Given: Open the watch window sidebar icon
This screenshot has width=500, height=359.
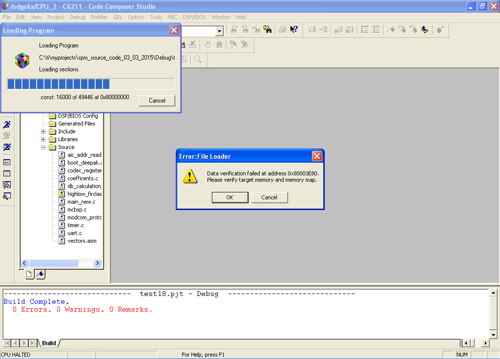Looking at the screenshot, I should (7, 196).
